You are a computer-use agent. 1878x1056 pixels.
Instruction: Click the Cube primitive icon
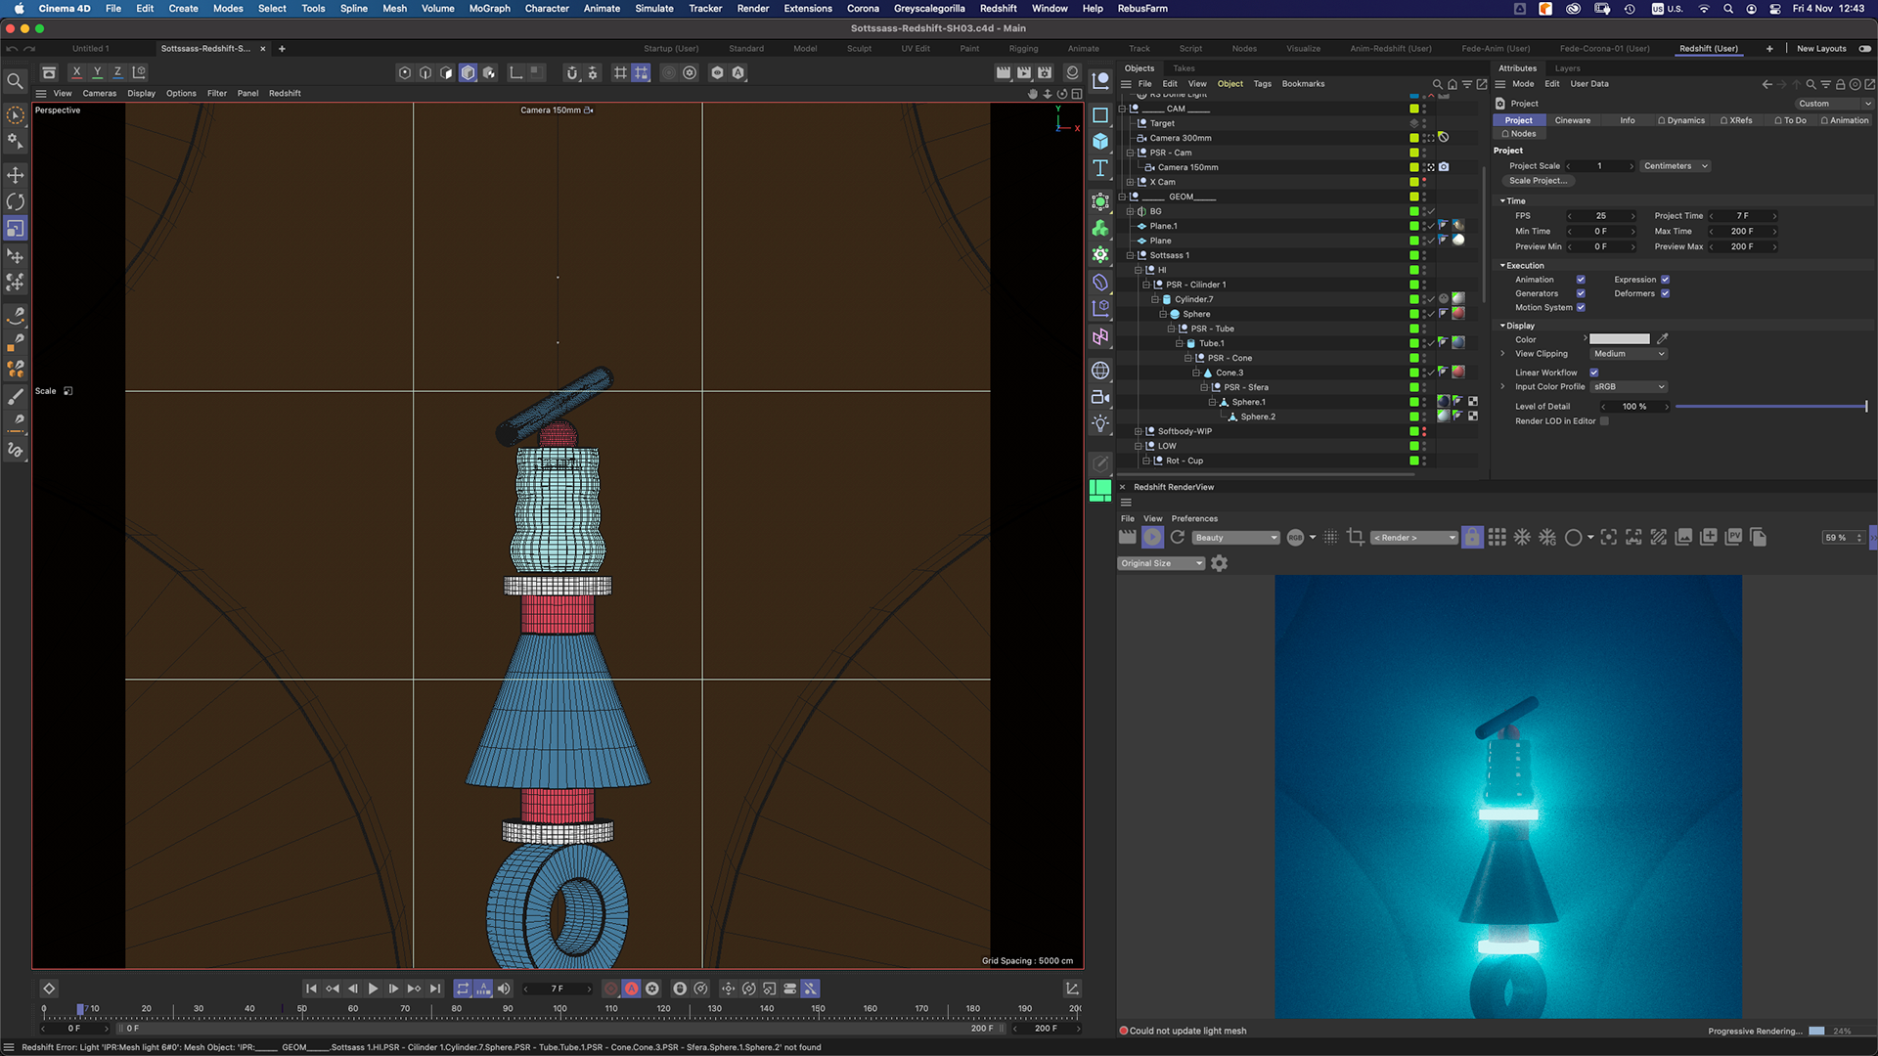pyautogui.click(x=1100, y=141)
